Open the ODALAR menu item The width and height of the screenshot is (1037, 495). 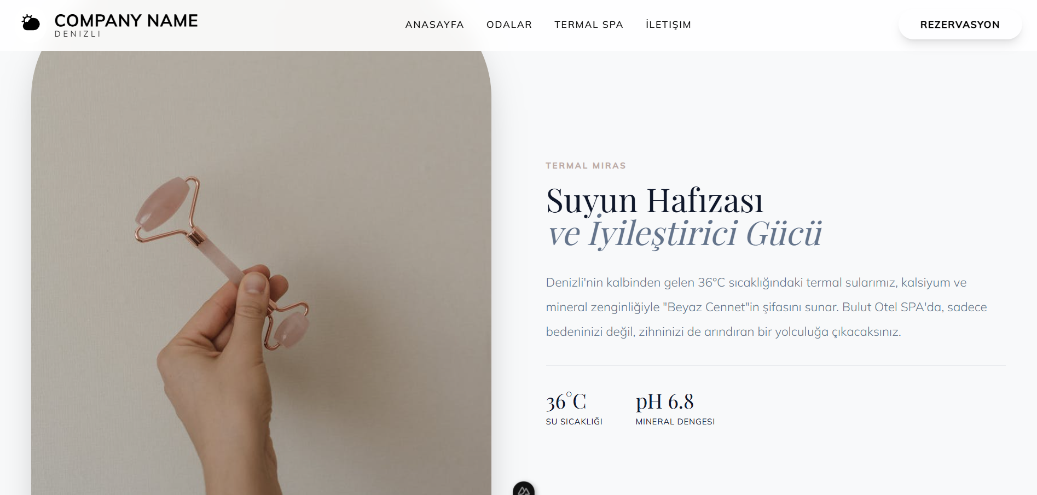pyautogui.click(x=509, y=25)
